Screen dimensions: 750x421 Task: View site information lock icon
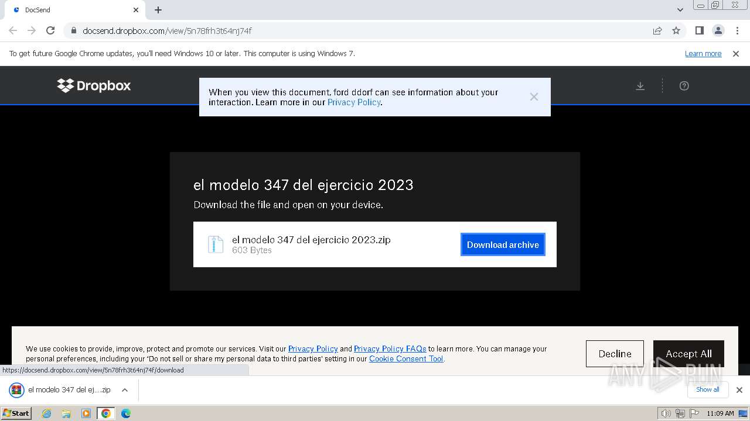(73, 30)
